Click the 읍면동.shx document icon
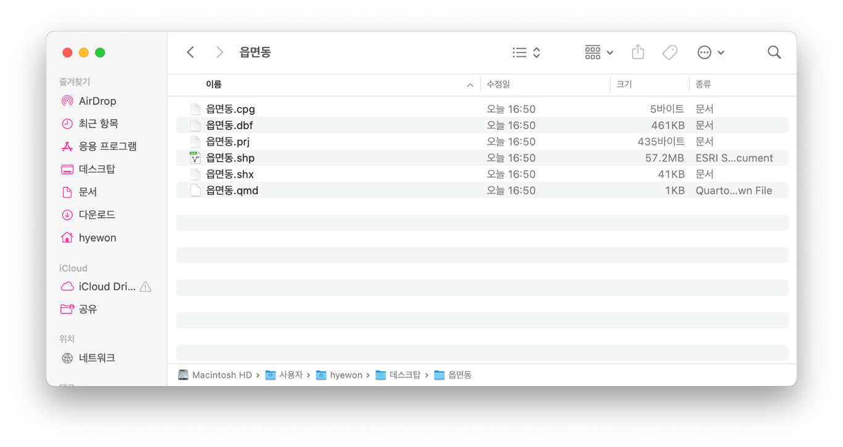The height and width of the screenshot is (447, 843). click(195, 174)
